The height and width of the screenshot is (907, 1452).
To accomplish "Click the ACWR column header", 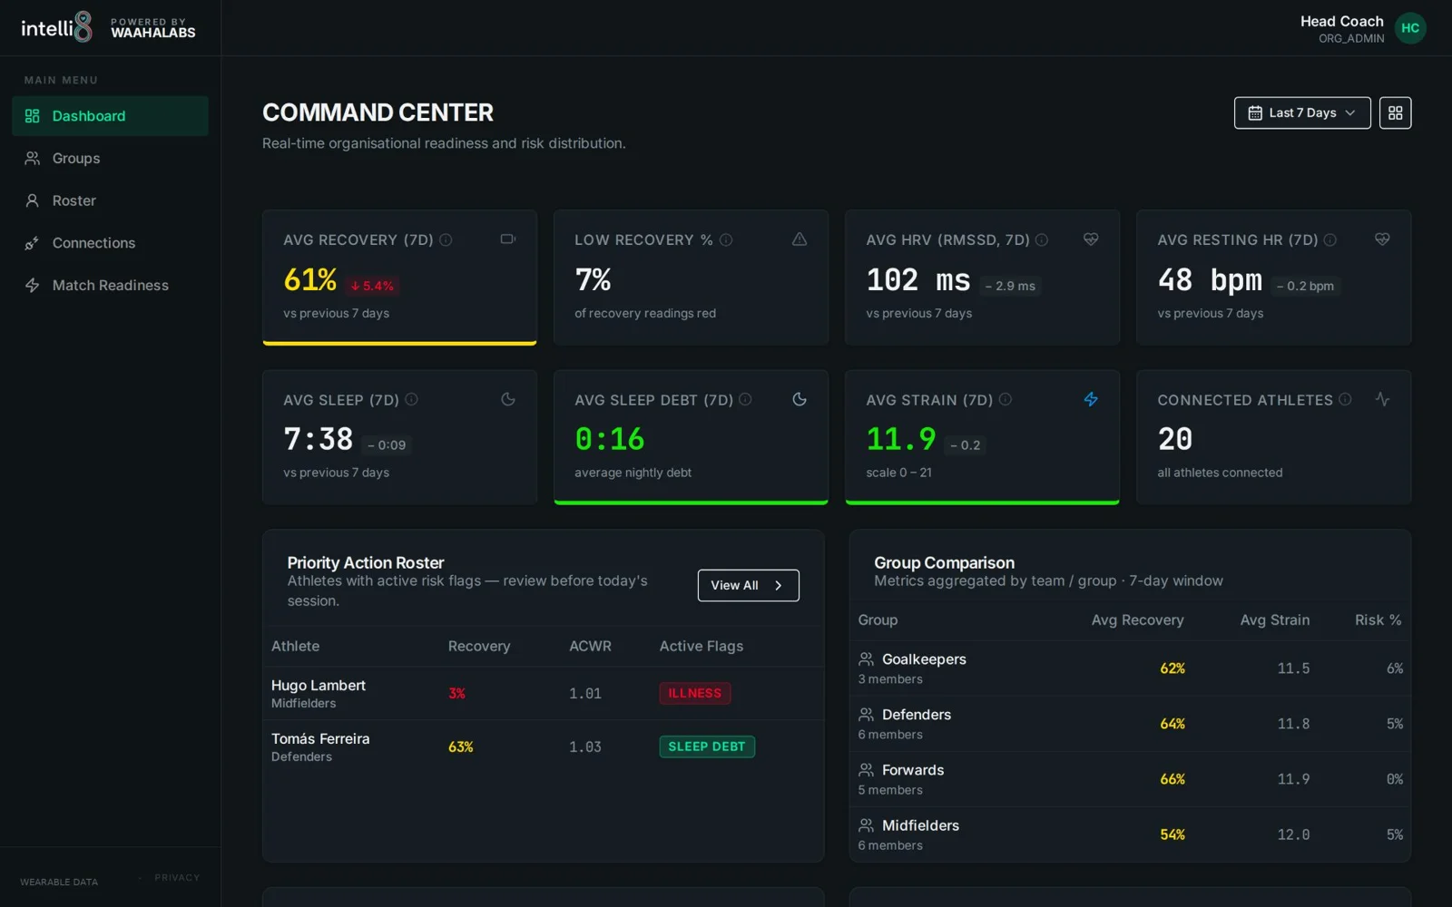I will tap(590, 647).
